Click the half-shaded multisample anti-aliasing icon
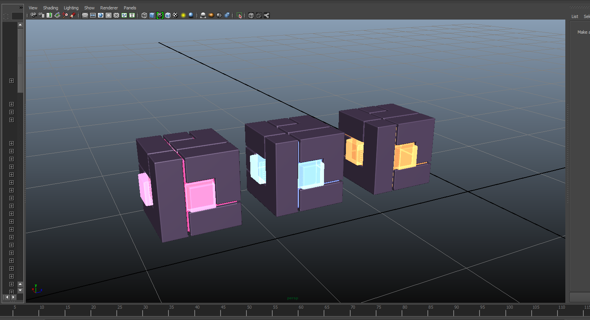This screenshot has height=320, width=590. pyautogui.click(x=219, y=15)
